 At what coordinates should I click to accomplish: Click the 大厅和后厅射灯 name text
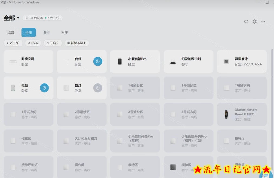86,138
